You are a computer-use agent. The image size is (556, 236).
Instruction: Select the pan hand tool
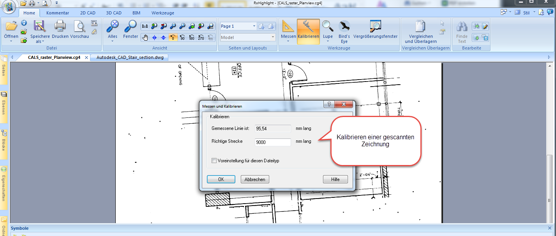click(145, 38)
